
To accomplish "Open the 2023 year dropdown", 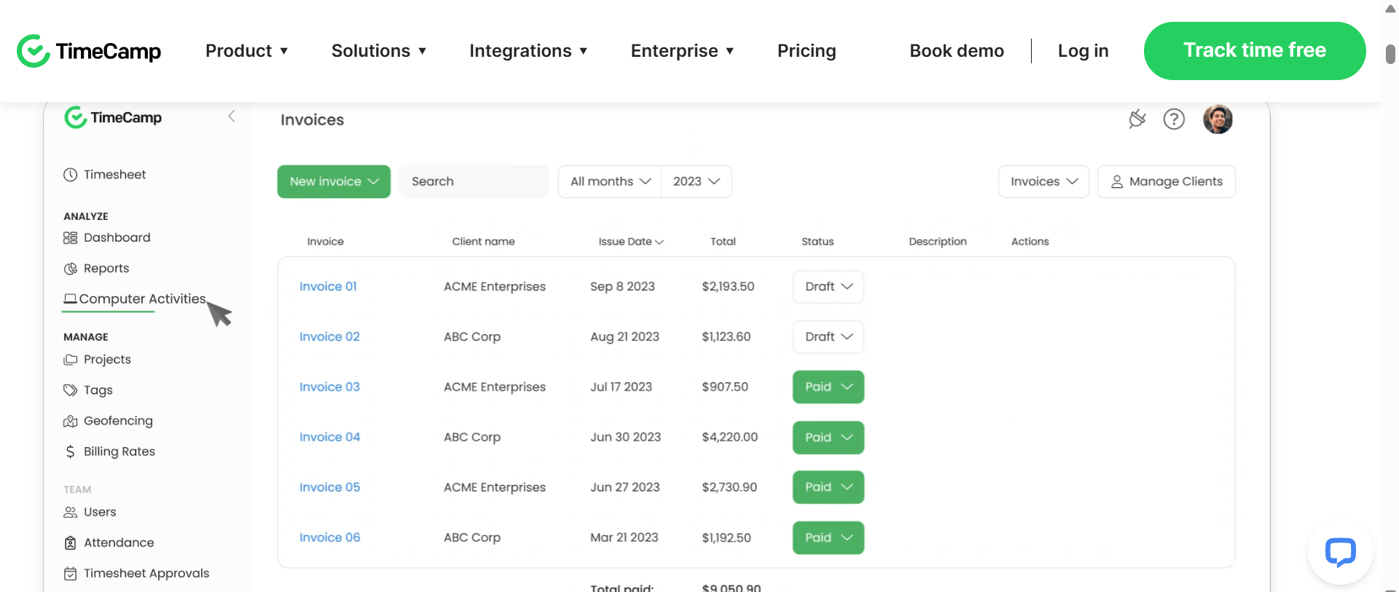I will tap(696, 181).
